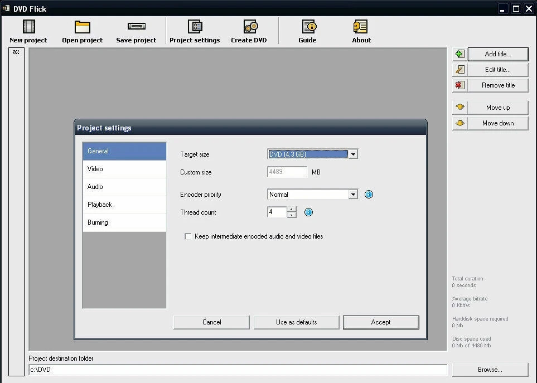
Task: Click the About toolbar icon
Action: (x=361, y=30)
